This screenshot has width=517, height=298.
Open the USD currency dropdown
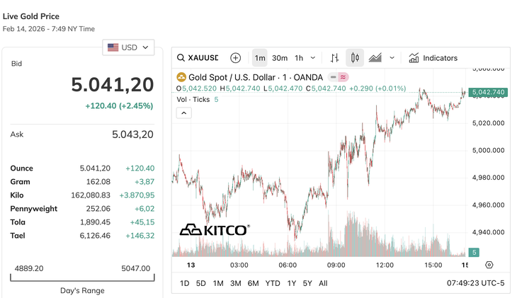(x=129, y=47)
